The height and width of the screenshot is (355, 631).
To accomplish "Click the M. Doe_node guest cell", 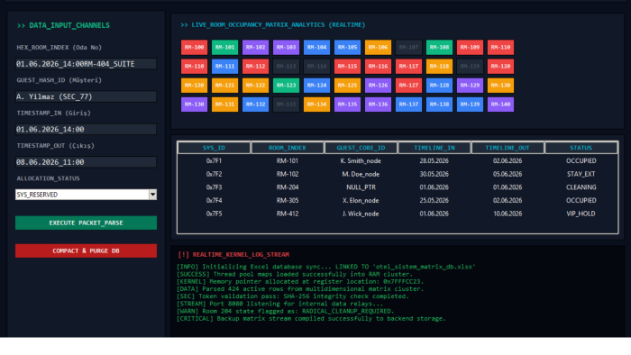I will coord(361,174).
